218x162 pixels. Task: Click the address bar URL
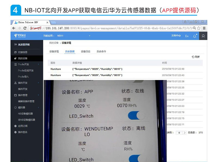(x=113, y=28)
